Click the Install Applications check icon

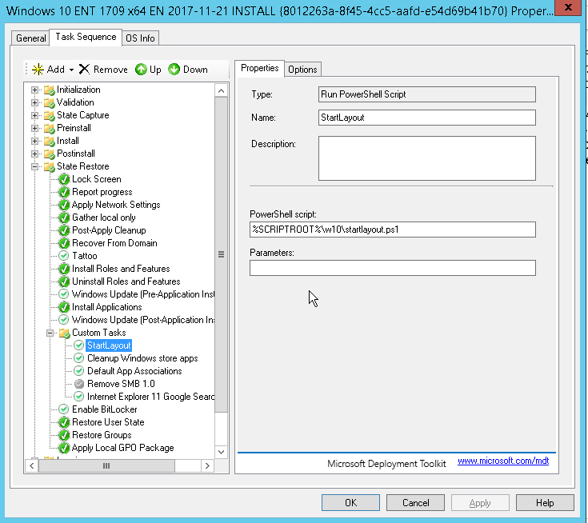[x=64, y=307]
